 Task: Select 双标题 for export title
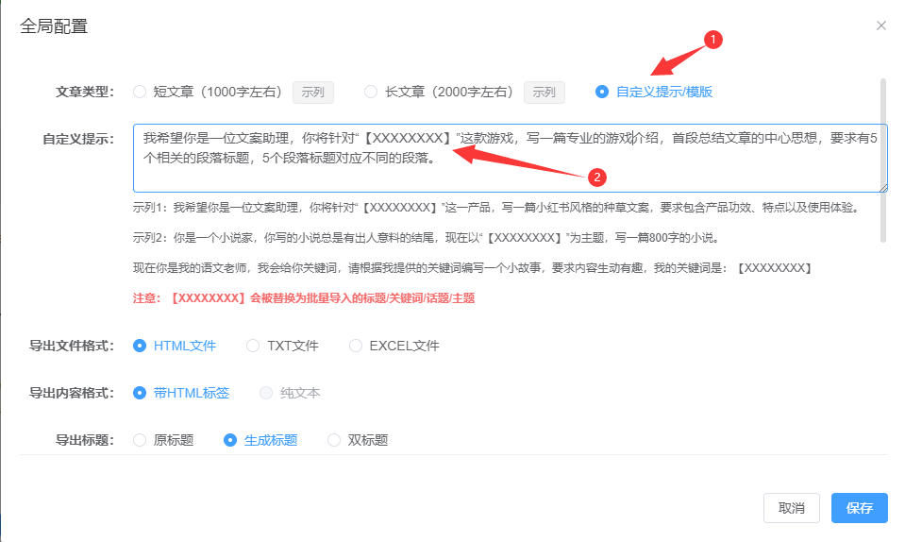pyautogui.click(x=333, y=440)
